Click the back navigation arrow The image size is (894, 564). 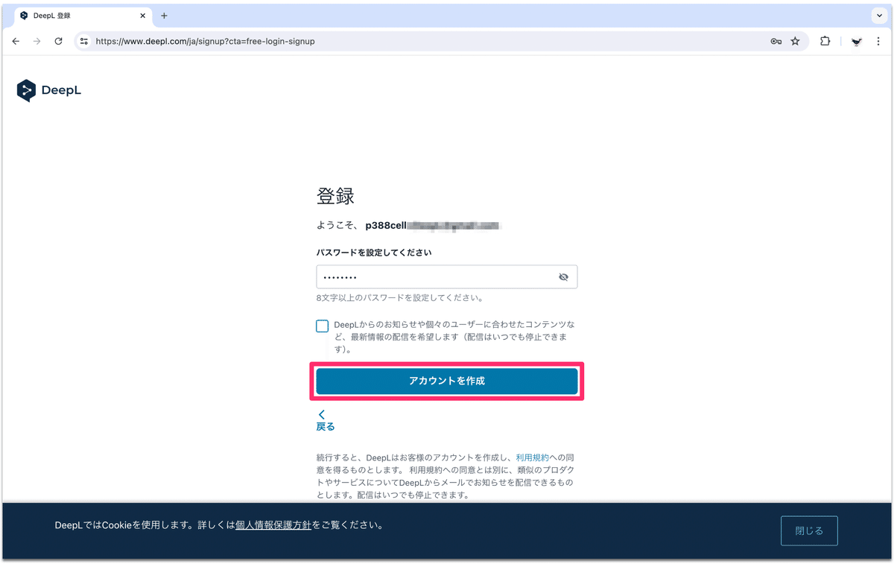(15, 41)
